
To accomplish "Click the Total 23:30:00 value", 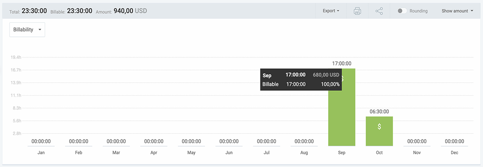I will [34, 11].
